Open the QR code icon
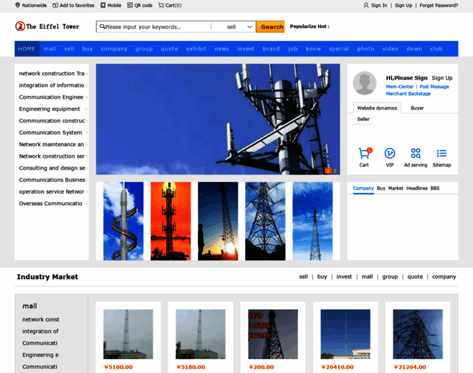 130,5
